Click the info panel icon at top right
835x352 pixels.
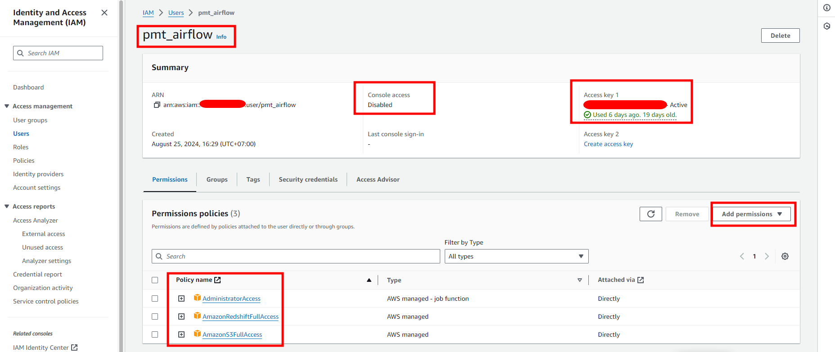click(827, 8)
